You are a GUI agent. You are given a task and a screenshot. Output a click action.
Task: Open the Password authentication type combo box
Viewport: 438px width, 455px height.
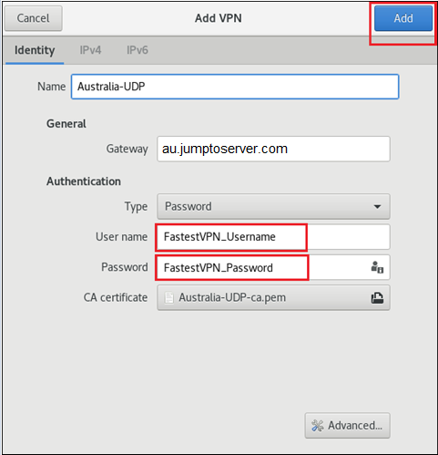point(273,206)
